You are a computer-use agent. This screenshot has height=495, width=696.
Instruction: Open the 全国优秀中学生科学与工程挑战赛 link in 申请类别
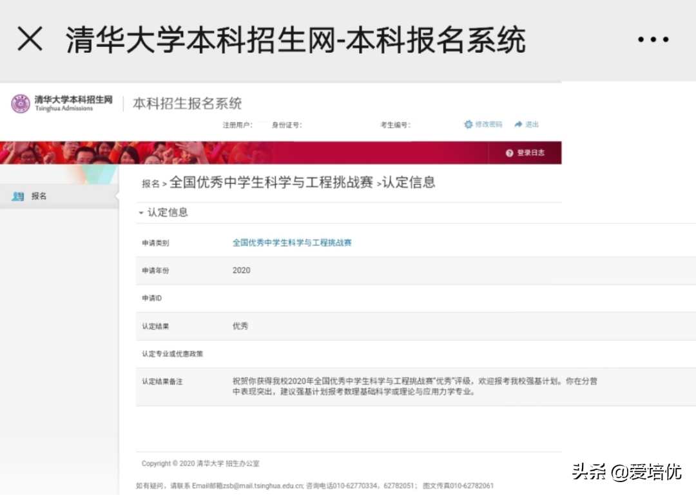click(292, 243)
